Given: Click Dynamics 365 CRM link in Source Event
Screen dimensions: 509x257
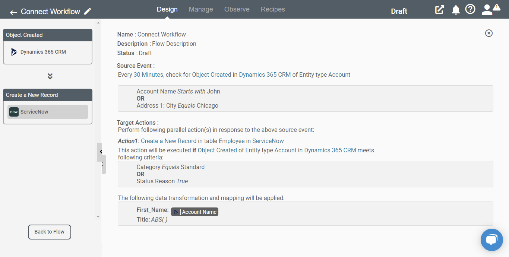Looking at the screenshot, I should pyautogui.click(x=265, y=74).
